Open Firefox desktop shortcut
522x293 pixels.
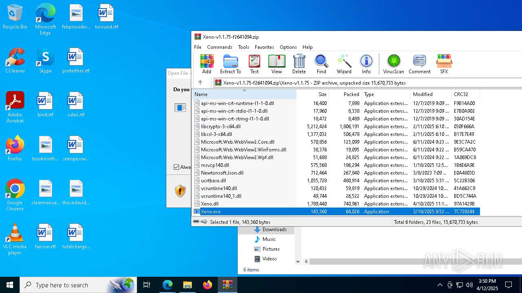pyautogui.click(x=15, y=149)
